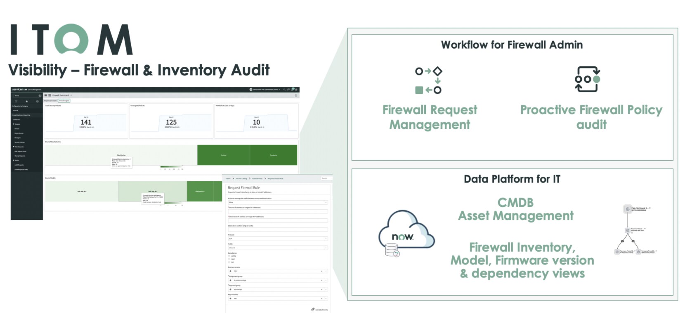Open the Requested for dropdown arrow
The width and height of the screenshot is (699, 313).
(x=326, y=298)
